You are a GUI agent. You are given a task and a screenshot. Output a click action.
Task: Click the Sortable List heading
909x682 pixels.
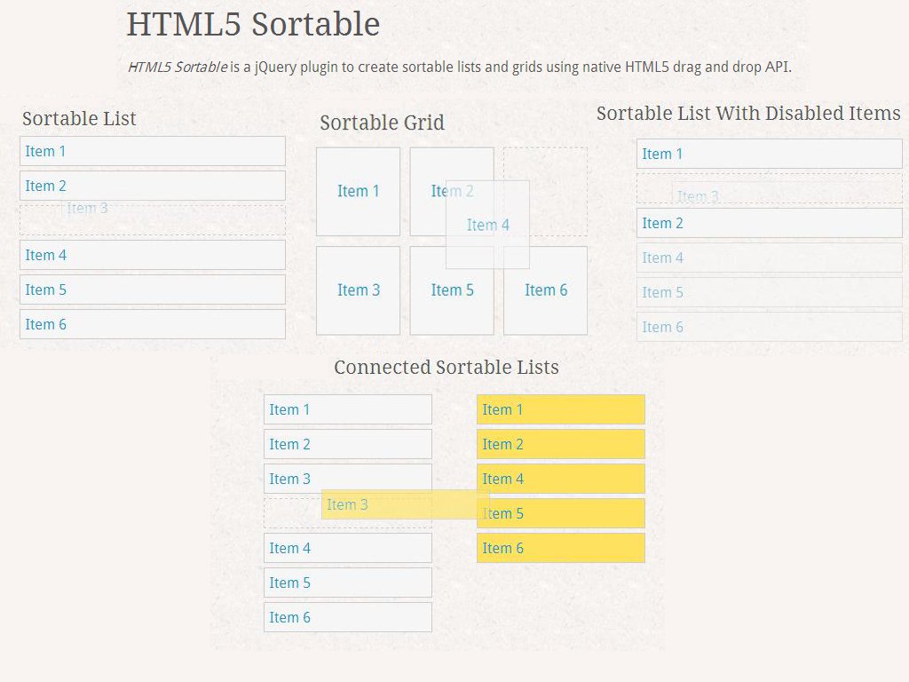(79, 118)
